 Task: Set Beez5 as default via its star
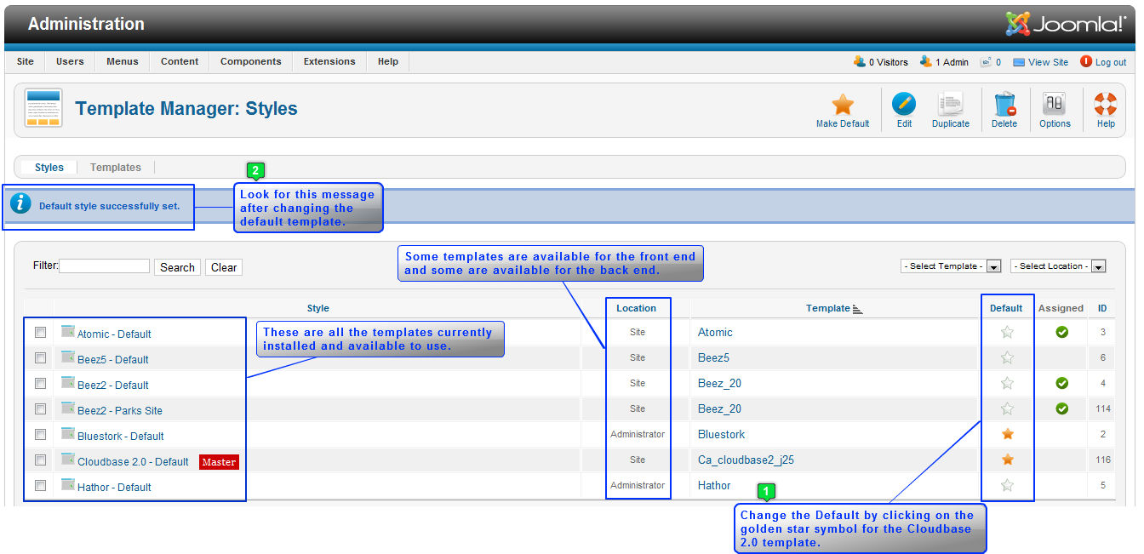(x=1008, y=357)
